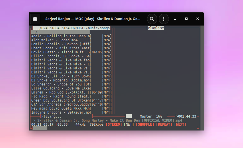This screenshot has width=243, height=148.
Task: Select Dimitri Vegas & Like Mike - L track
Action: (x=71, y=64)
